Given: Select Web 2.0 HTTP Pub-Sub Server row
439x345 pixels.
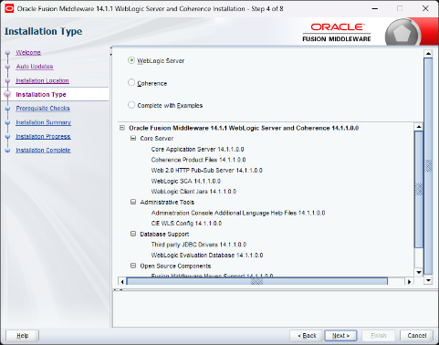Looking at the screenshot, I should click(206, 171).
